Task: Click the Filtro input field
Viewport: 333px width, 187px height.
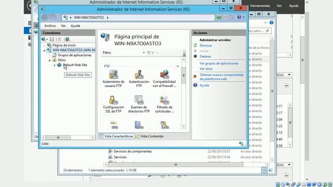Action: tap(127, 52)
